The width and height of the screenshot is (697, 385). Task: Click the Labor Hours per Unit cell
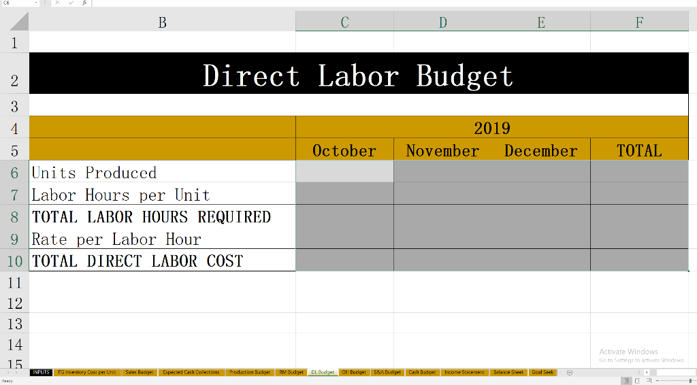pyautogui.click(x=162, y=194)
